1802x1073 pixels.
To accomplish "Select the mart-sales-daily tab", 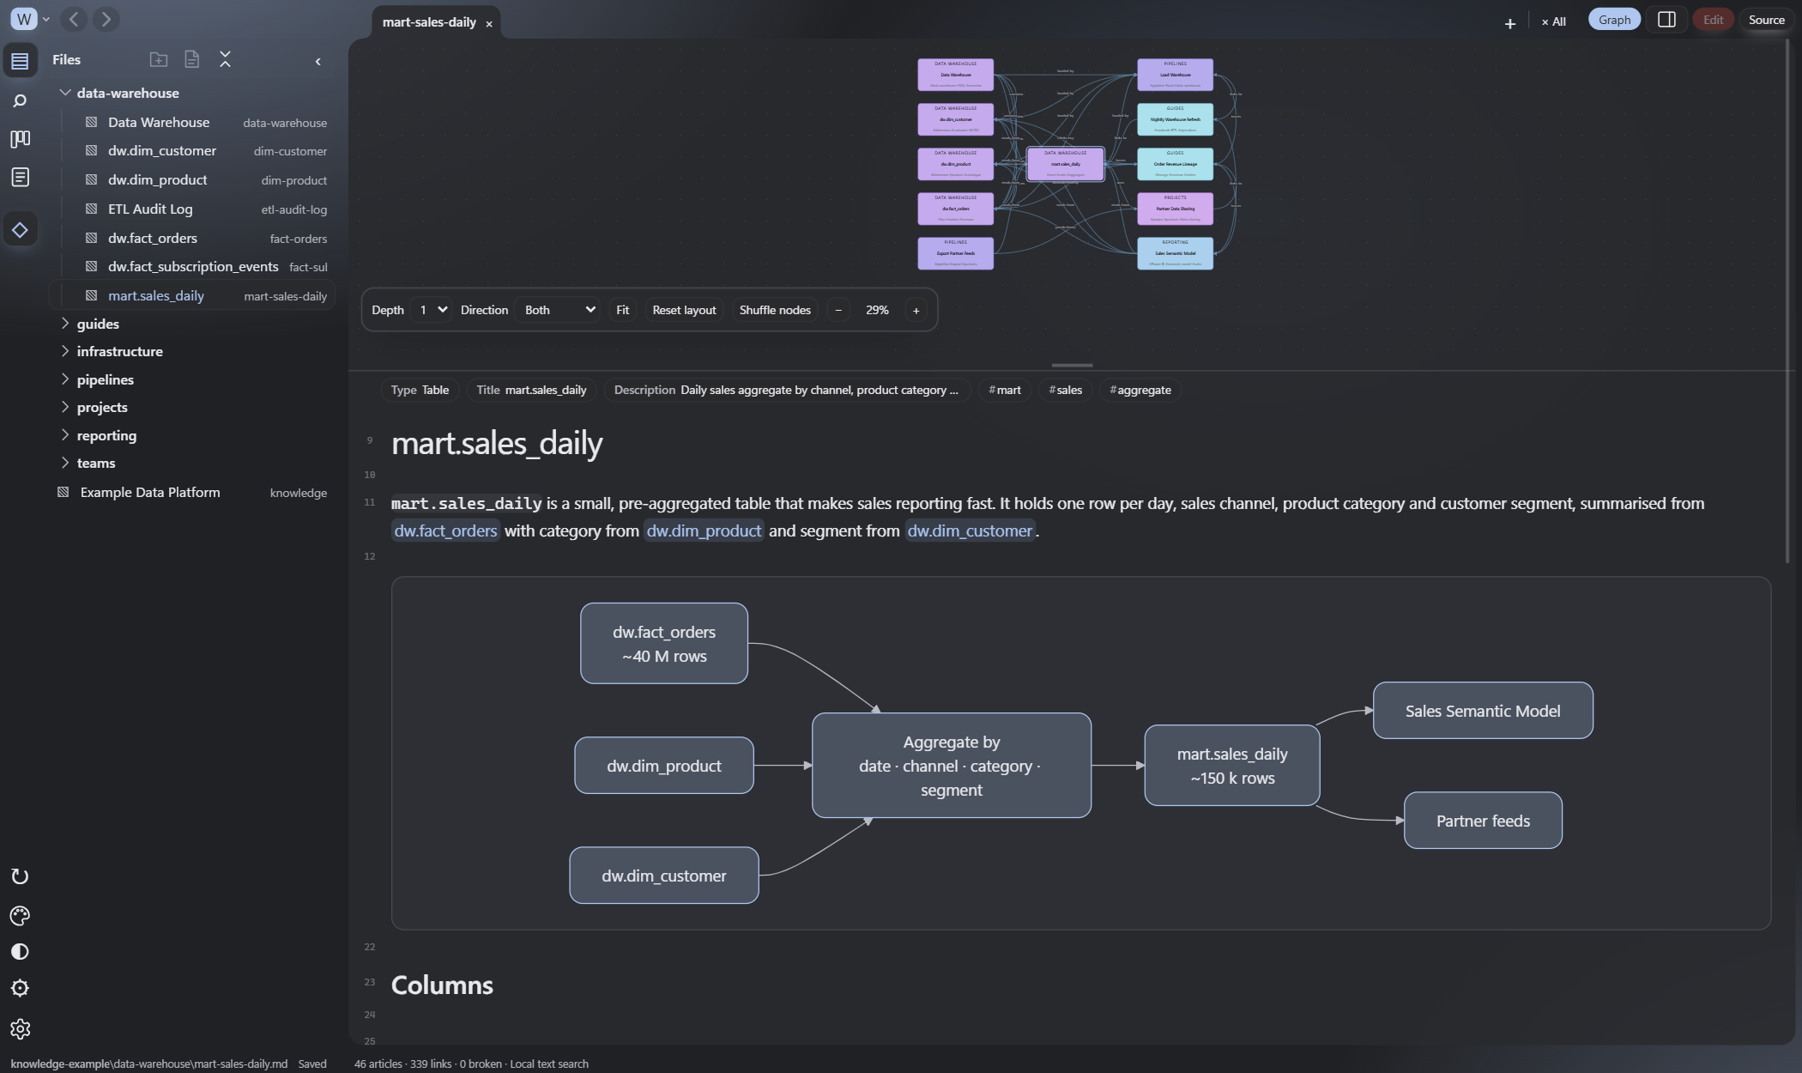I will tap(429, 22).
